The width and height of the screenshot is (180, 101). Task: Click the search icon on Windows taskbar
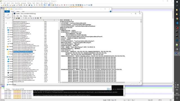coord(177,6)
